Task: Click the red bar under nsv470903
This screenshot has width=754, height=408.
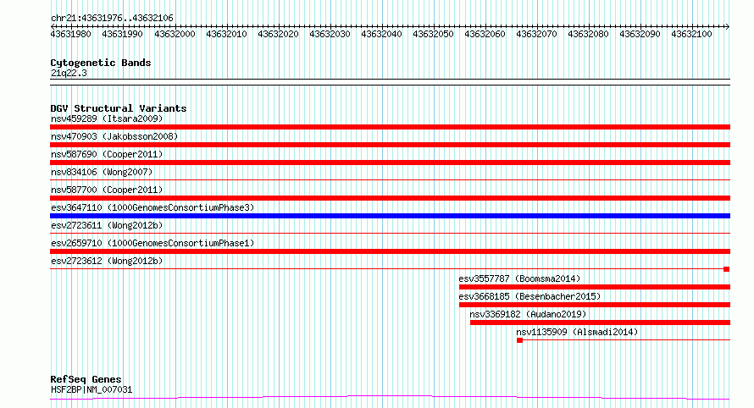Action: (x=390, y=145)
